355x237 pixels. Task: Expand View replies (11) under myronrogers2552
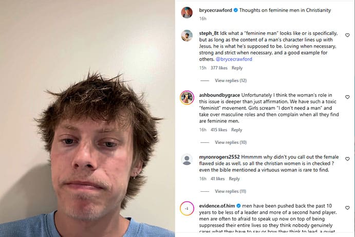pyautogui.click(x=230, y=191)
